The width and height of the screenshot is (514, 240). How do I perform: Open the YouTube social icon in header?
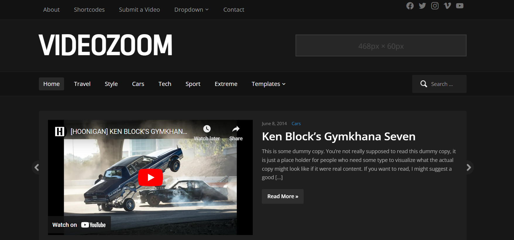coord(460,6)
